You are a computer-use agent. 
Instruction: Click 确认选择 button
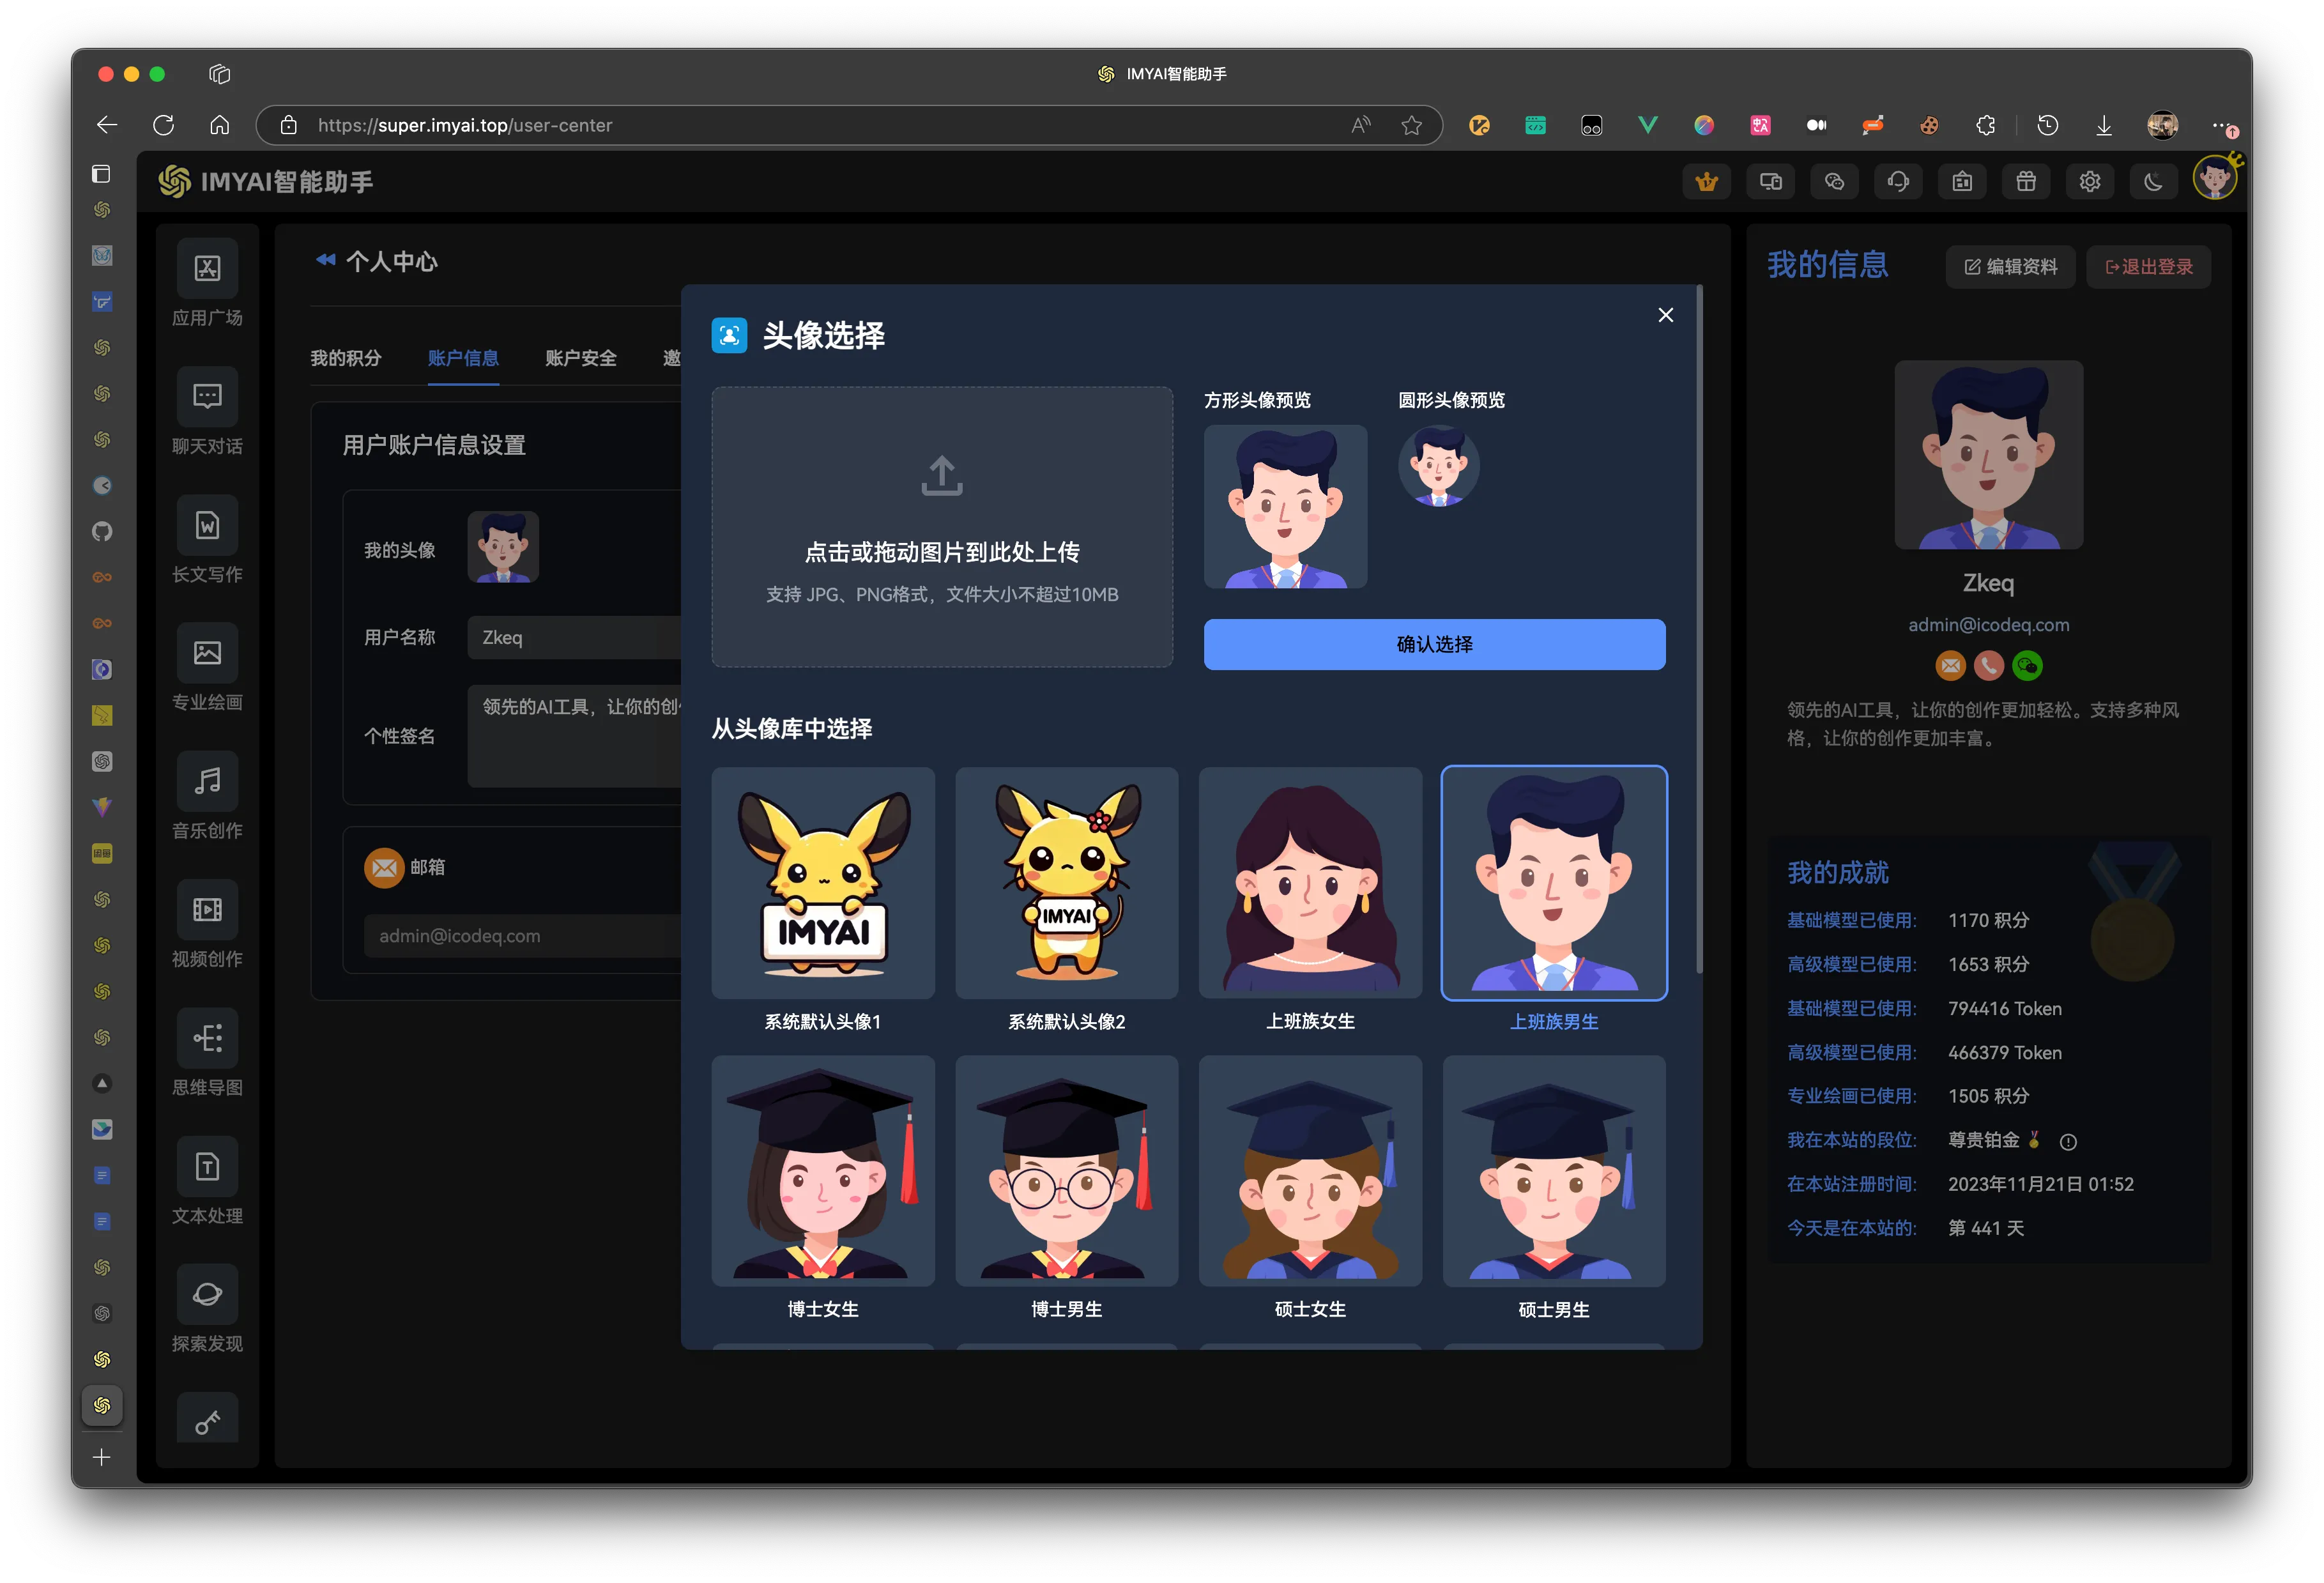tap(1434, 644)
